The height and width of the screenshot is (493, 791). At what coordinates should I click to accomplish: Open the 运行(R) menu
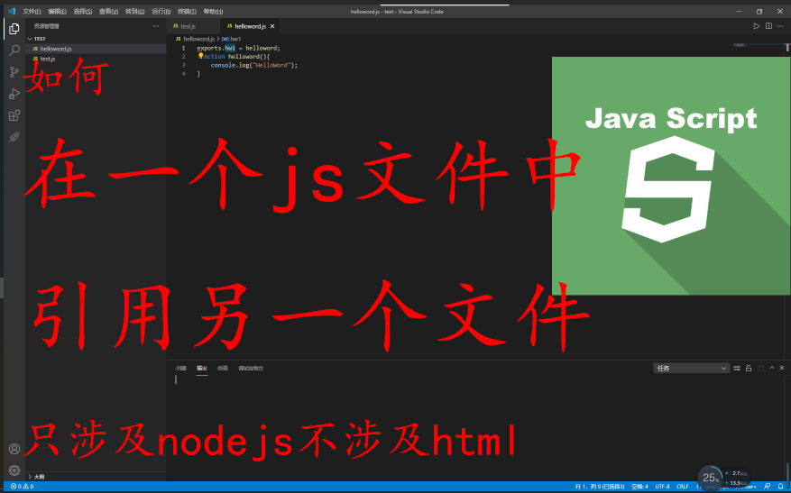click(x=161, y=11)
